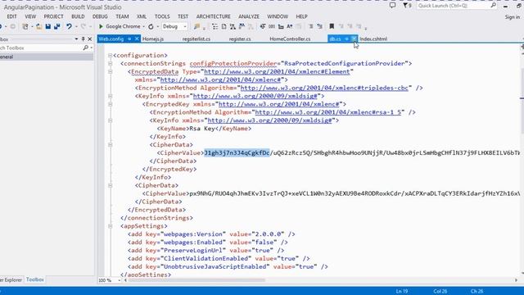Click the bookmark flag toolbar icon

point(332,26)
